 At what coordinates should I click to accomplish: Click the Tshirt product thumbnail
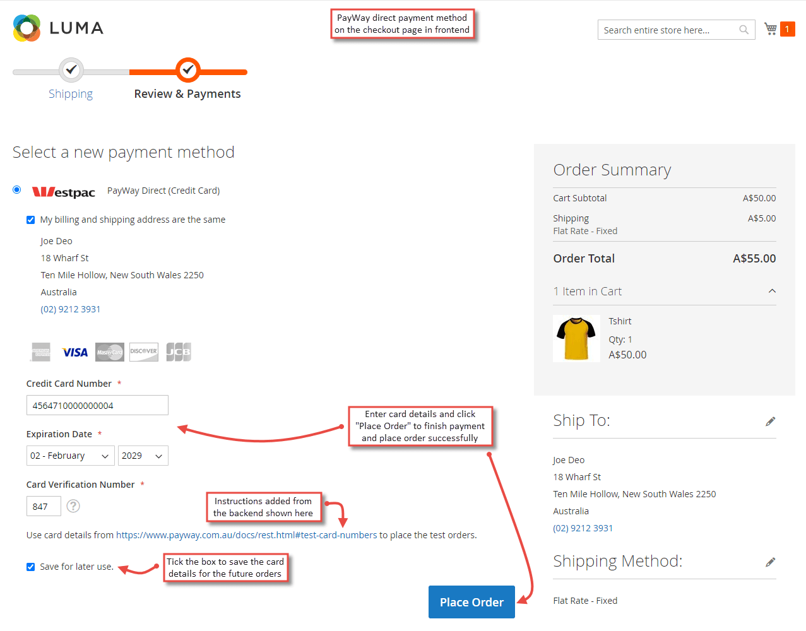click(576, 338)
